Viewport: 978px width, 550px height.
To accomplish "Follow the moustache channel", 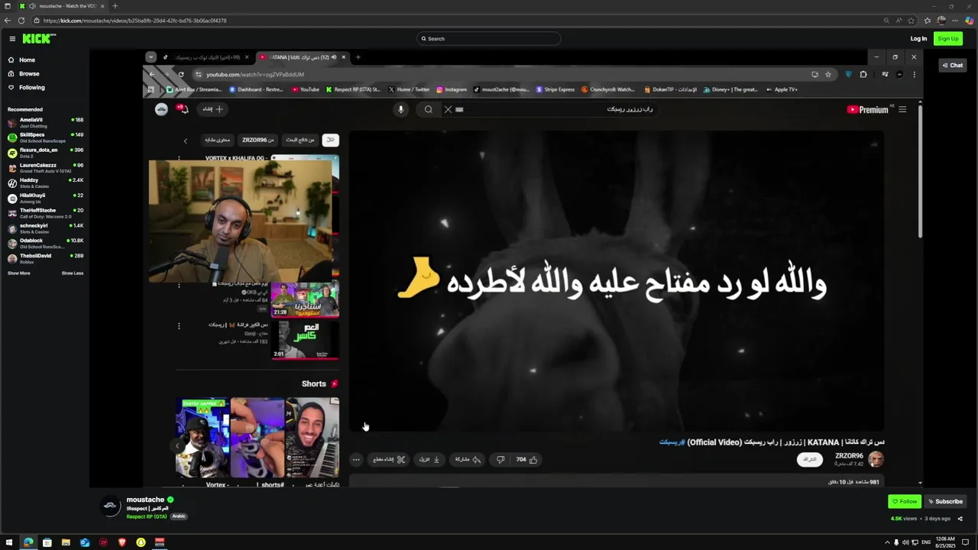I will (x=904, y=502).
